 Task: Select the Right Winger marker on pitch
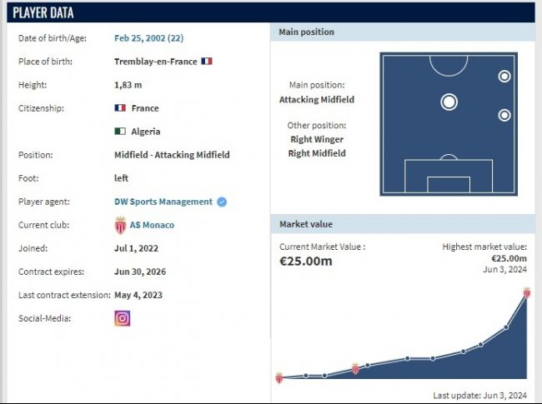click(504, 76)
